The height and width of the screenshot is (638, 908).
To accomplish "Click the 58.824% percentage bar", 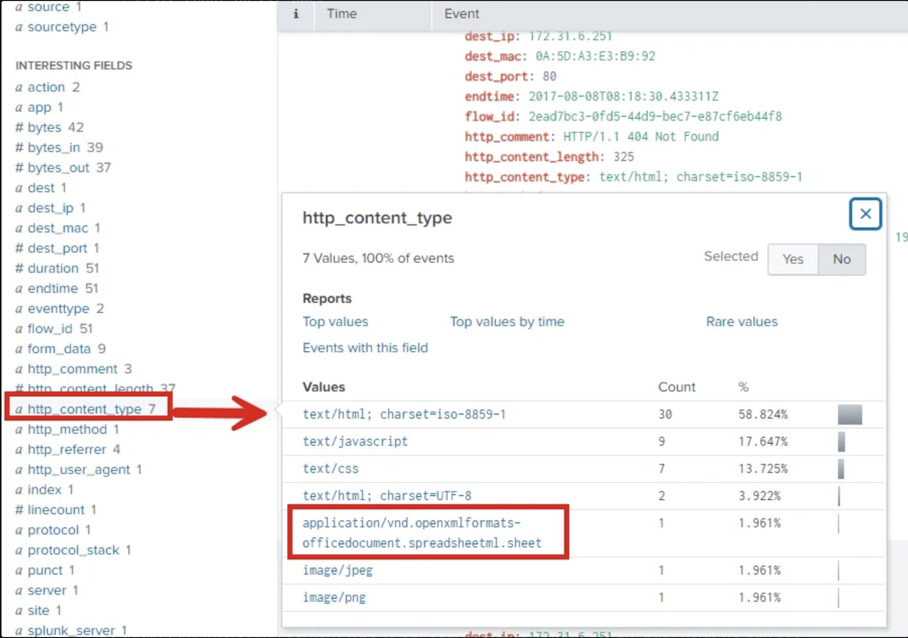I will pos(850,415).
